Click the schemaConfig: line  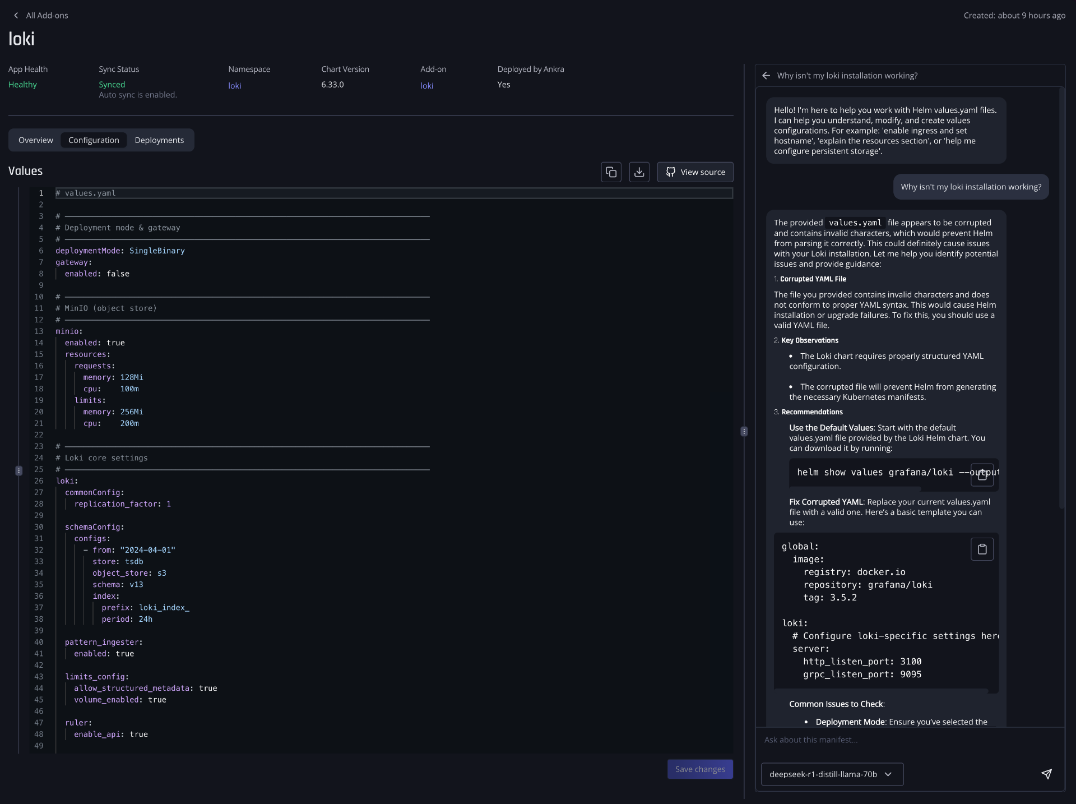pos(95,527)
